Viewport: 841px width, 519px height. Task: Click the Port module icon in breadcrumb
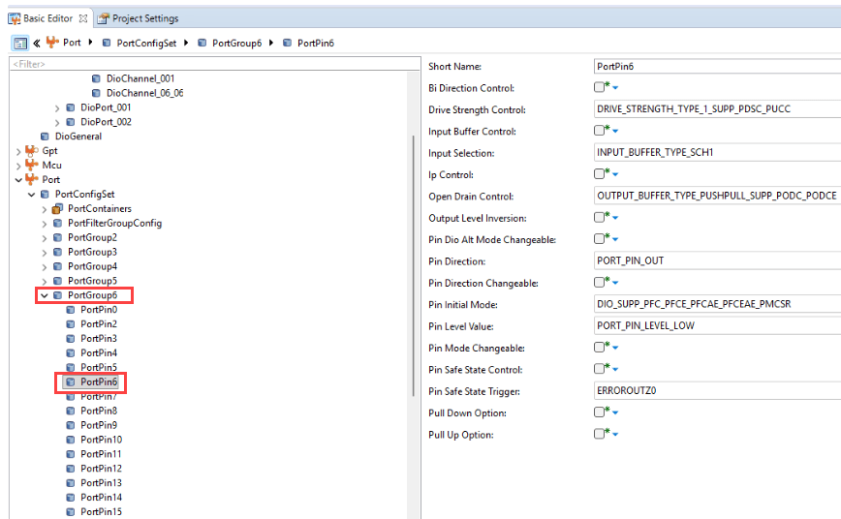[x=52, y=43]
